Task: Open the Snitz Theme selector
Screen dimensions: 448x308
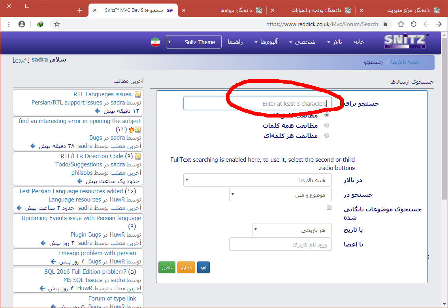Action: coord(194,42)
